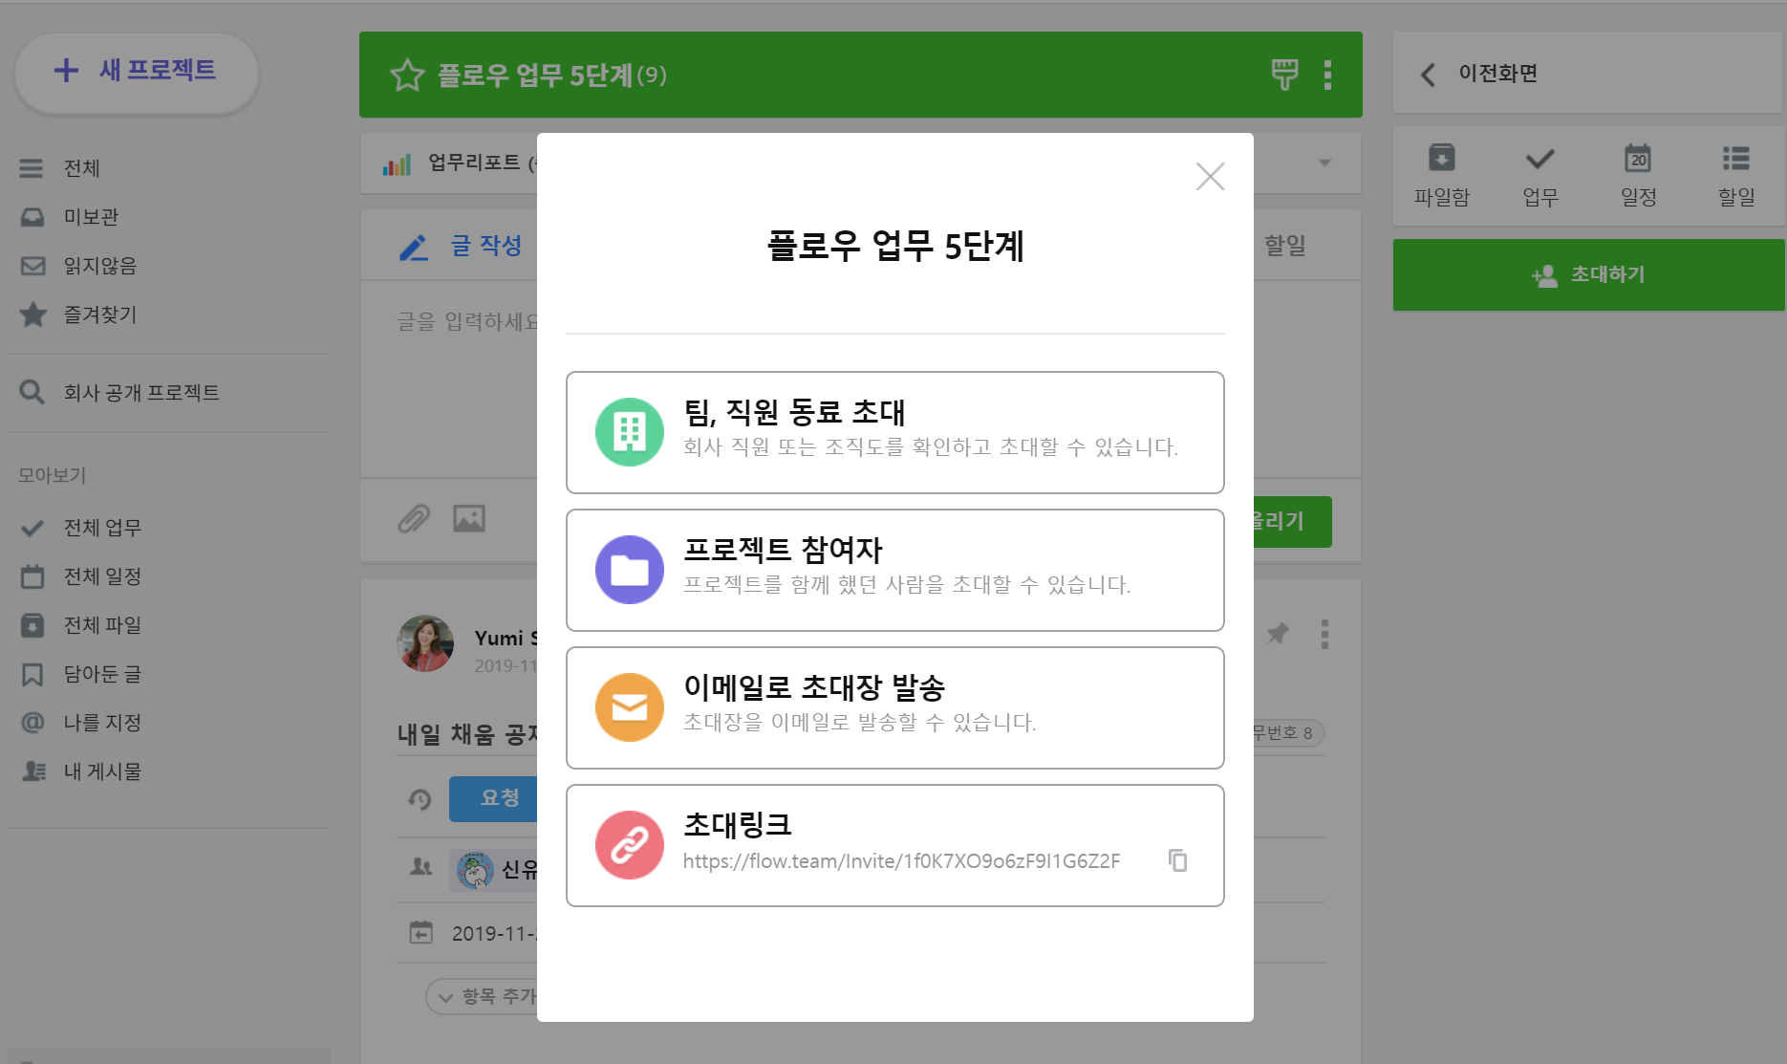Open 전체 업무 in the sidebar
Viewport: 1787px width, 1064px height.
click(102, 528)
